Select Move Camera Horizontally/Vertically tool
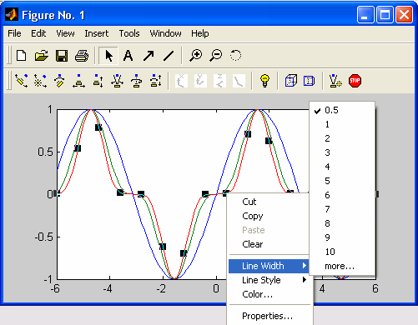Viewport: 418px width, 325px height. pos(78,81)
